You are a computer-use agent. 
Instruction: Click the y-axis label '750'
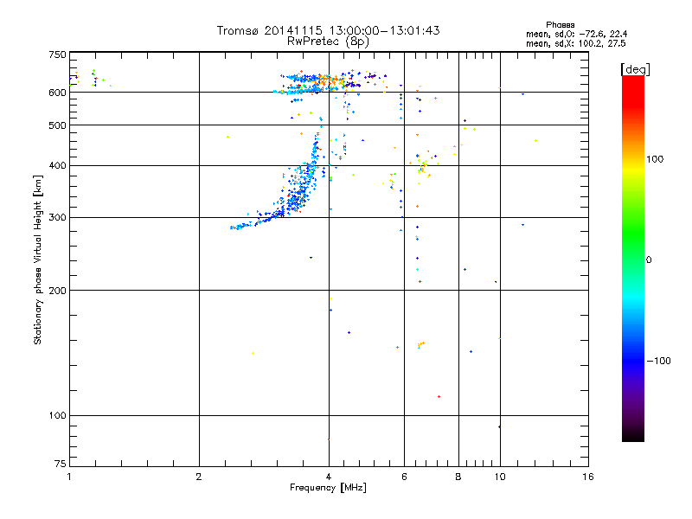point(57,54)
